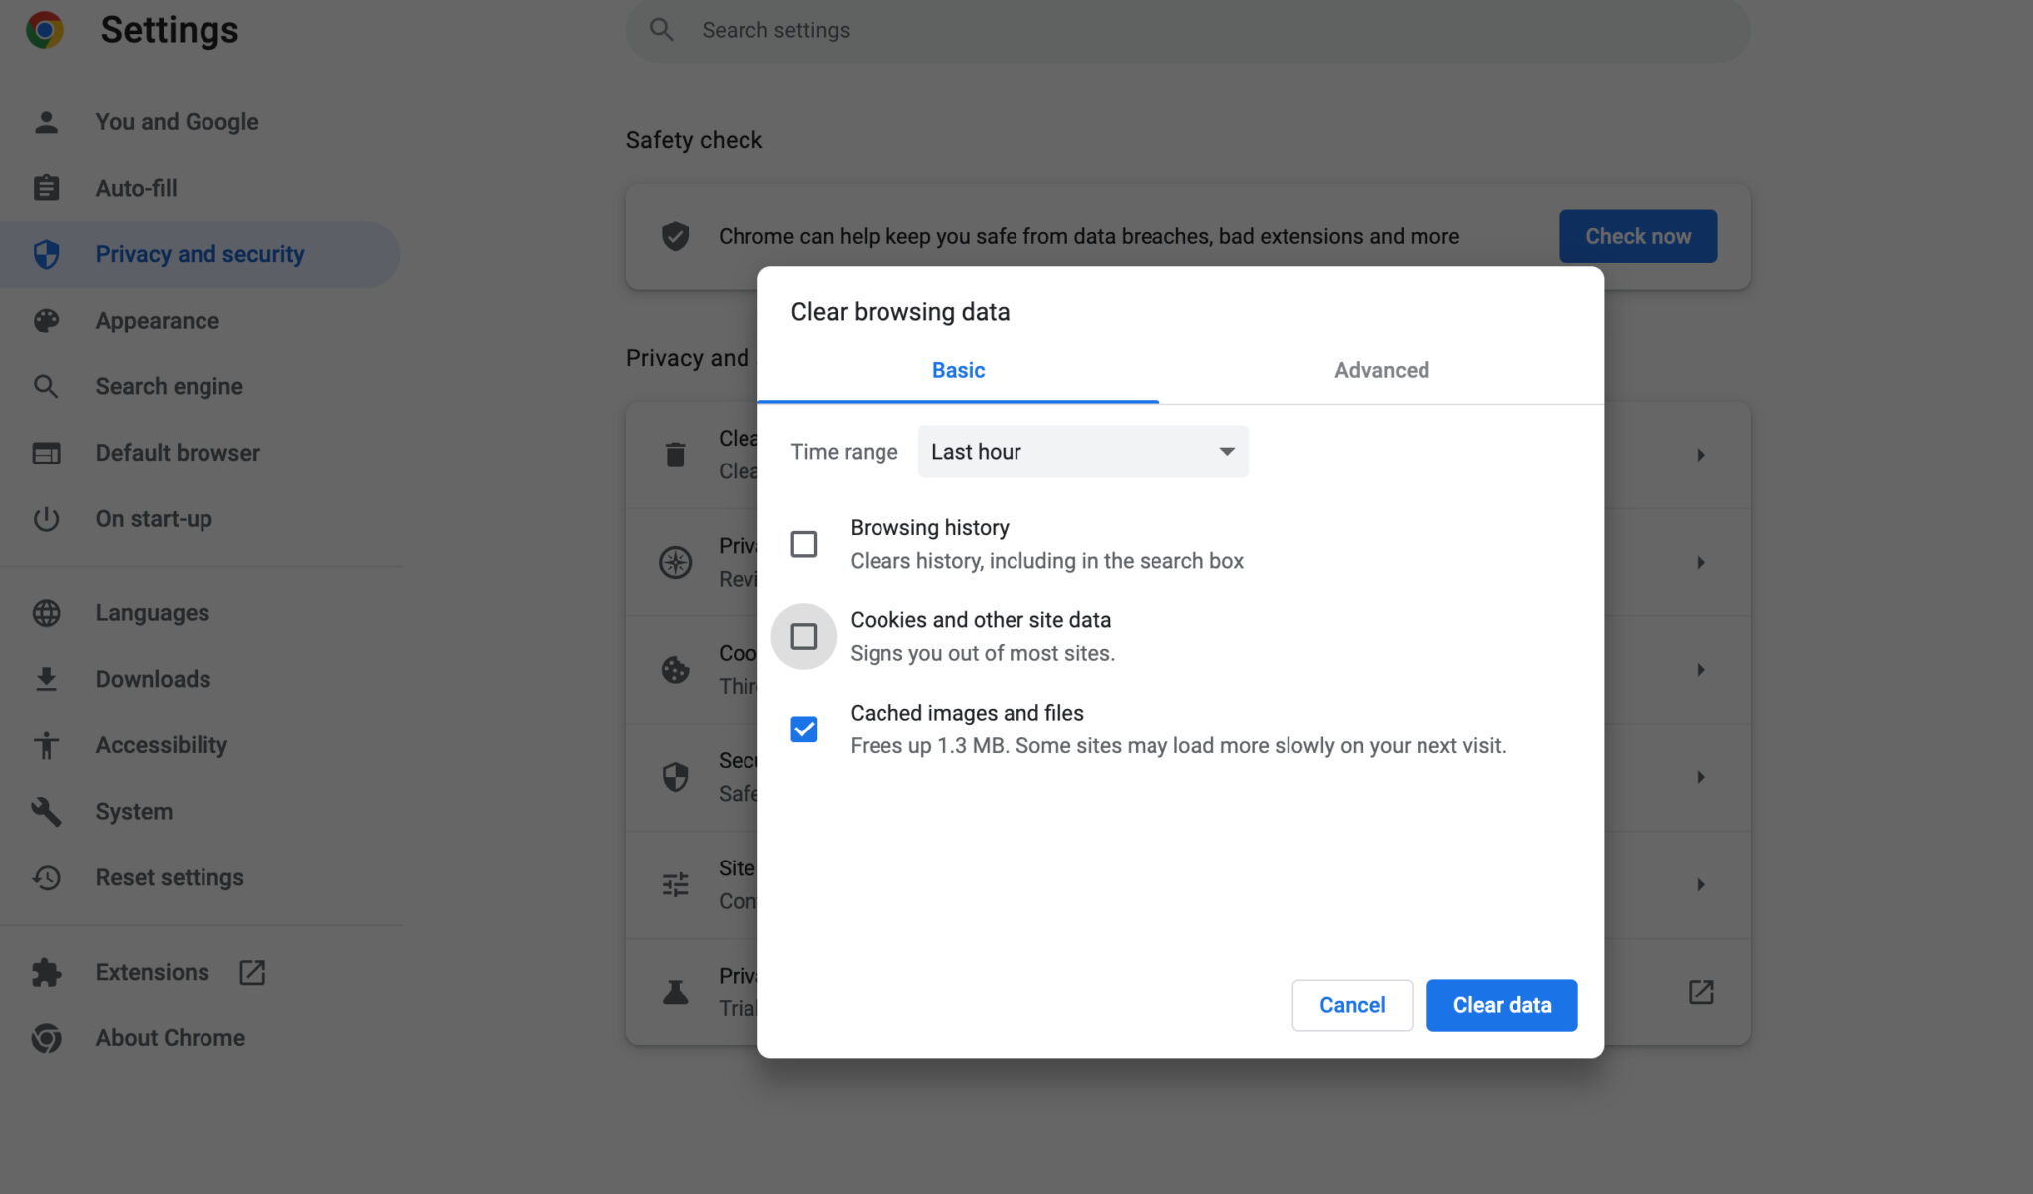Enable the Browsing history checkbox
The width and height of the screenshot is (2033, 1194).
804,543
